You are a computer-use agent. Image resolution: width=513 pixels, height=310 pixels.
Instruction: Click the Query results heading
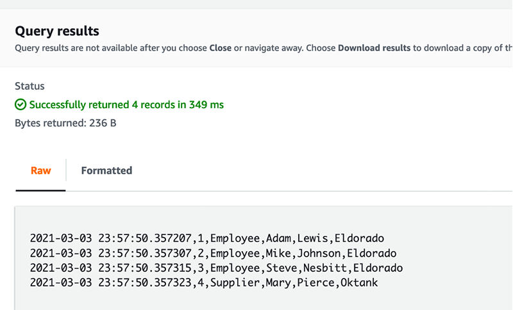point(57,31)
